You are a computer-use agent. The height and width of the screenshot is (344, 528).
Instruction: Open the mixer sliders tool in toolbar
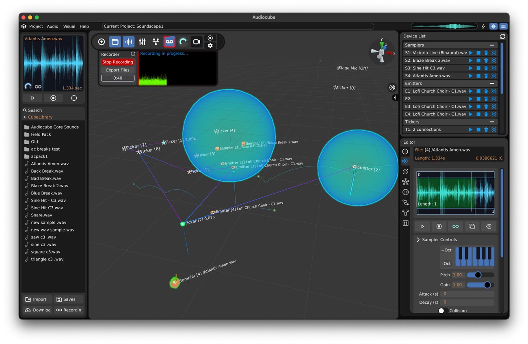tap(142, 42)
